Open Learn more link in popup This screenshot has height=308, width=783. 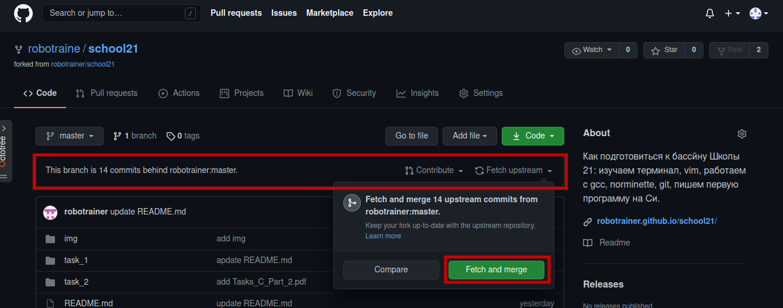point(383,236)
